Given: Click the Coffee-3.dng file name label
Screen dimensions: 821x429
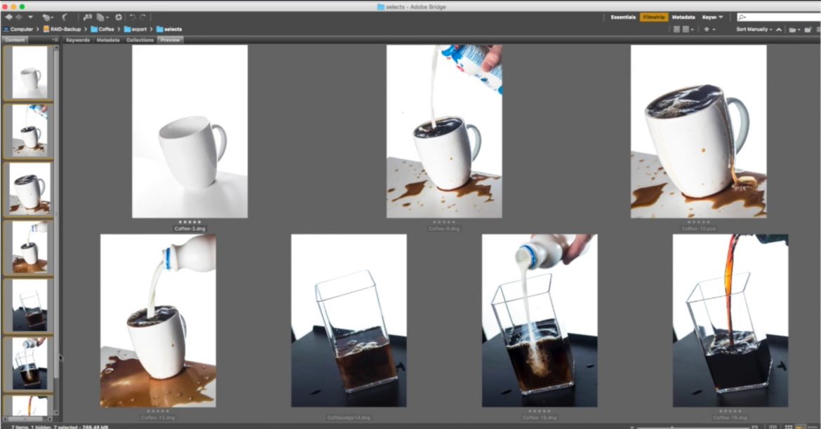Looking at the screenshot, I should [190, 229].
